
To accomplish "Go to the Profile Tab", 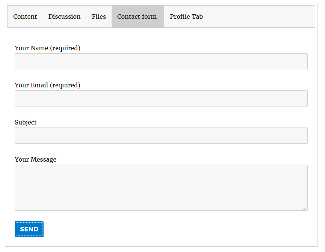I will [186, 16].
